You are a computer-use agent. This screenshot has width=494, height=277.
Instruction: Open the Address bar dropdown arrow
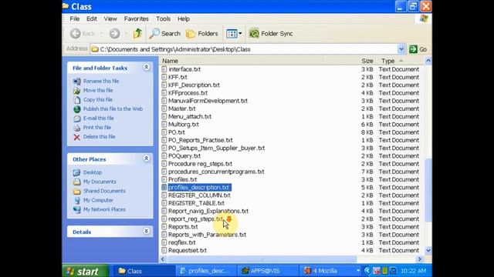401,49
